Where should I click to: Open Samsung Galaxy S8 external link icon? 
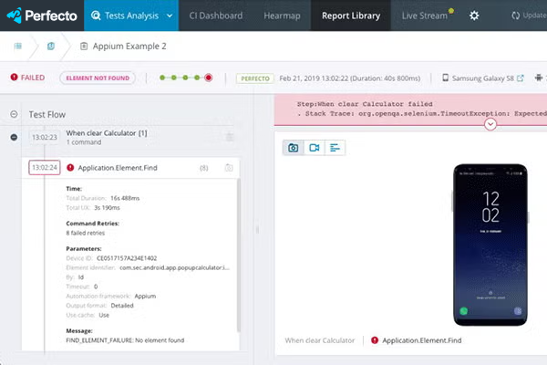521,78
